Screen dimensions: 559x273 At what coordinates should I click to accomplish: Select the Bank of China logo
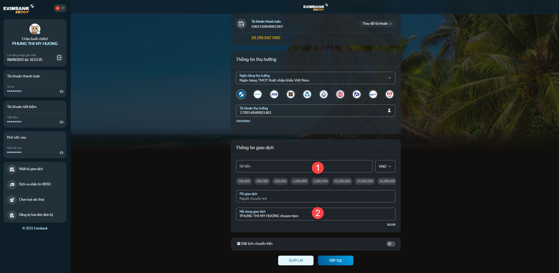point(340,94)
